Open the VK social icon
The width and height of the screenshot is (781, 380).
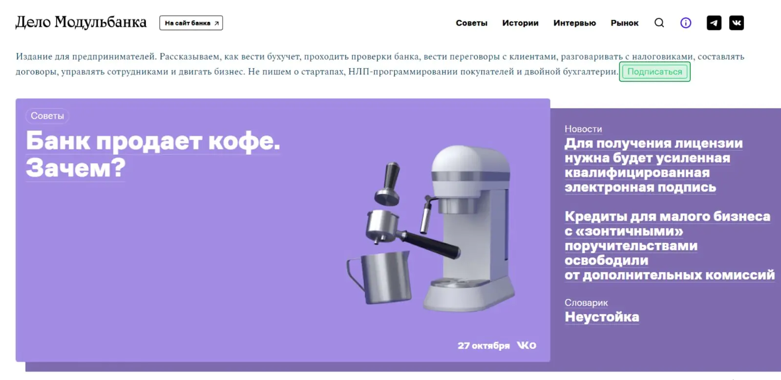click(737, 23)
